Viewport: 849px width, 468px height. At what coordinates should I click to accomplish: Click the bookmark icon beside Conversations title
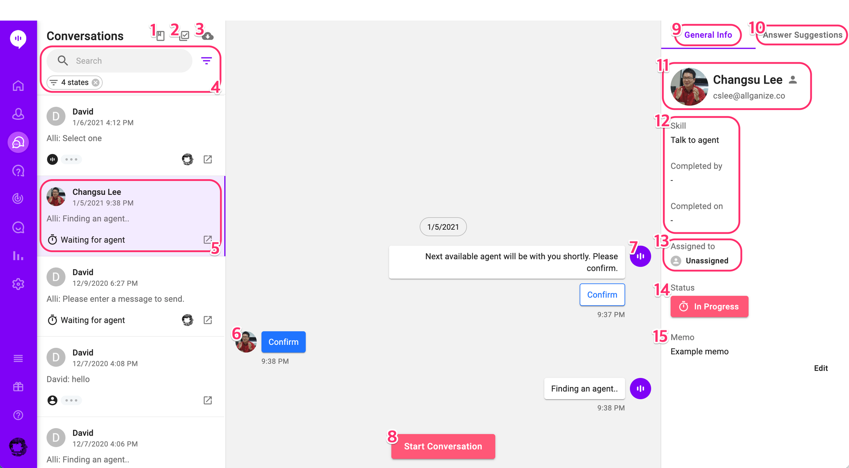tap(160, 36)
